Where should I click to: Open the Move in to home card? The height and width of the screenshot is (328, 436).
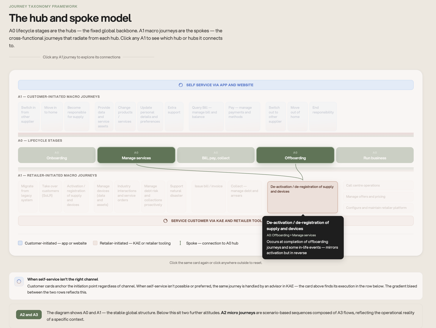(52, 117)
